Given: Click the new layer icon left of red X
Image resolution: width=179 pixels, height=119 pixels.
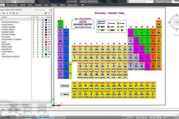Looking at the screenshot, I should pos(7,13).
